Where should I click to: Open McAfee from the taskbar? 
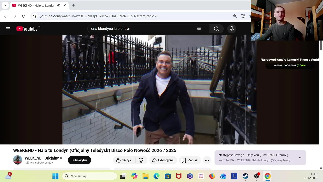179,176
